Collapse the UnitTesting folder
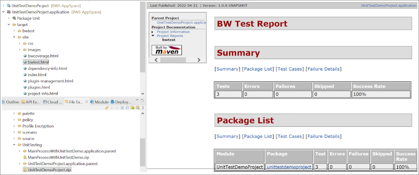Image resolution: width=419 pixels, height=175 pixels. pos(14,145)
